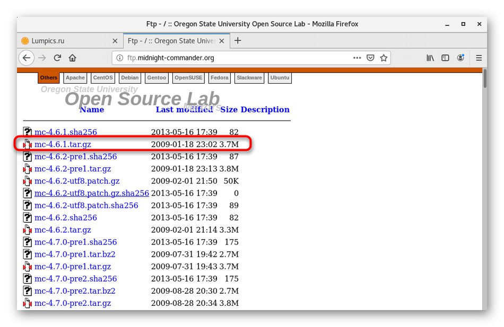Open the Firefox account icon
The width and height of the screenshot is (504, 327).
click(461, 58)
